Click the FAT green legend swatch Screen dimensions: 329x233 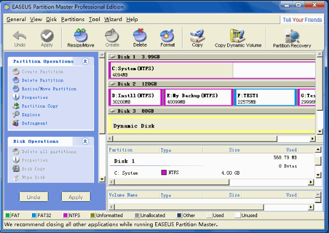(8, 215)
